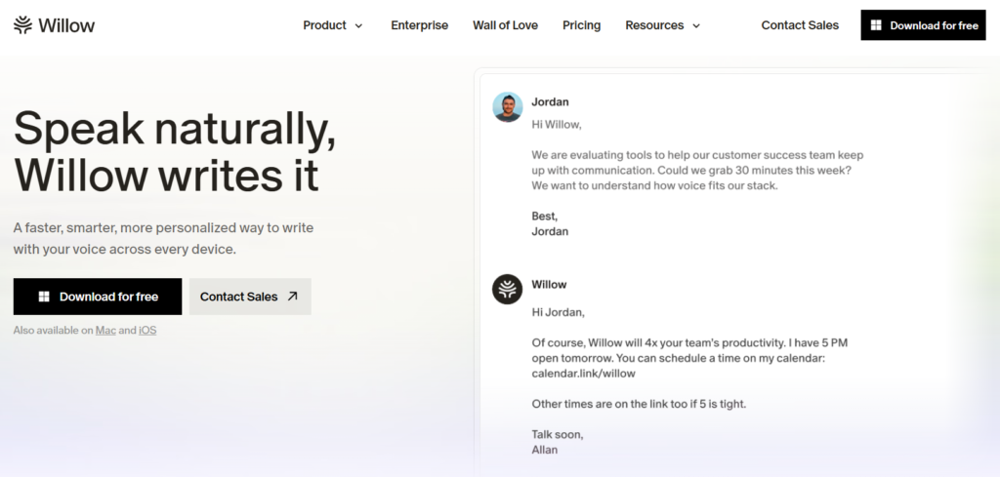
Task: Click the Willow avatar icon in chat
Action: [x=508, y=290]
